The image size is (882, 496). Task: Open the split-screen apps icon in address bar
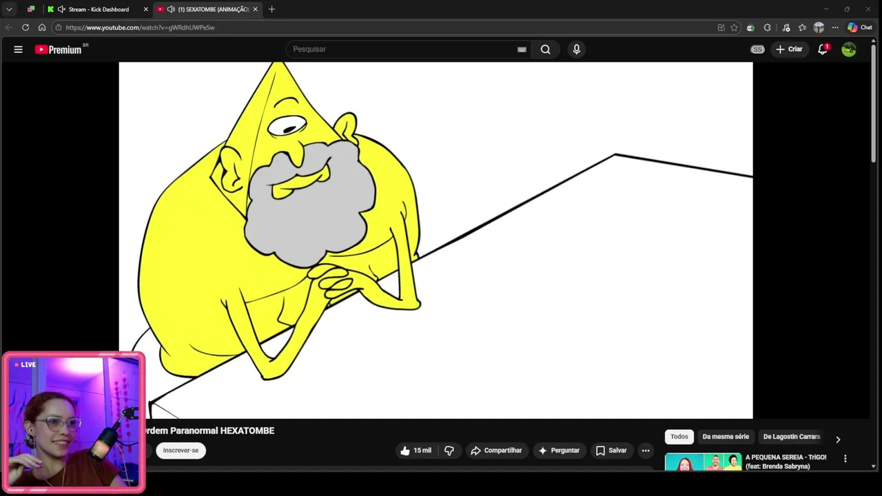click(721, 28)
